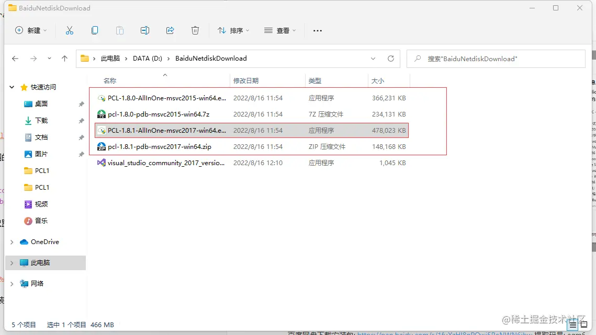Delete the selected file using the trash icon

pyautogui.click(x=195, y=30)
